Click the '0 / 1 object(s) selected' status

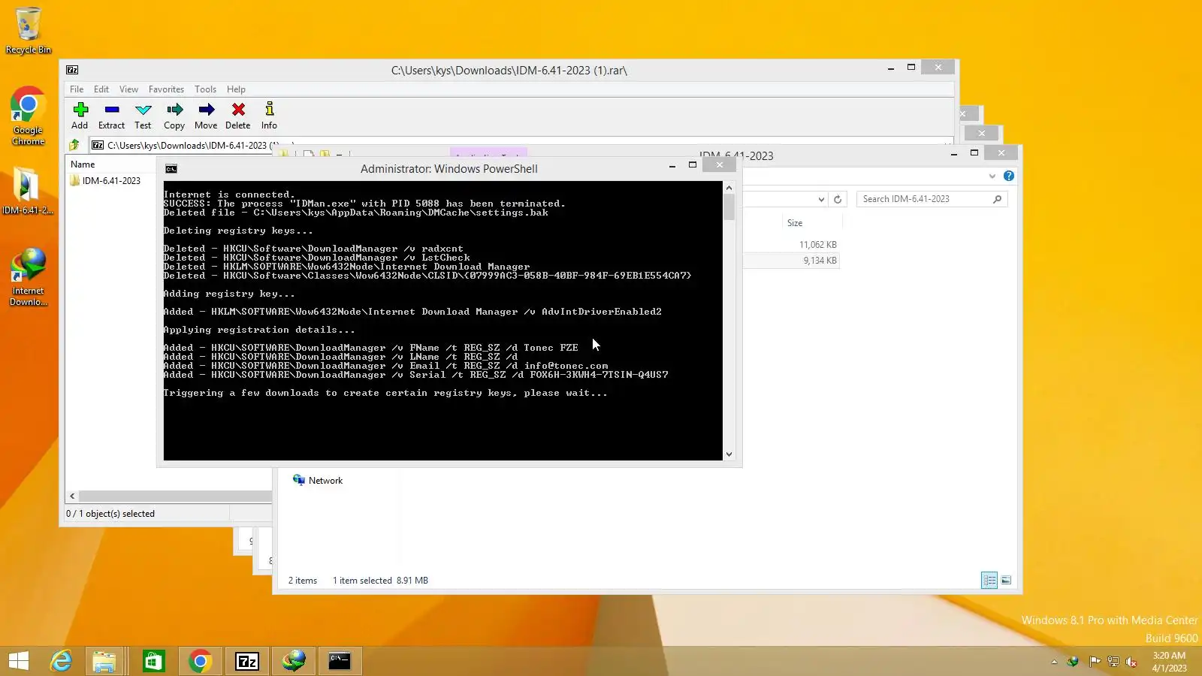click(x=110, y=514)
